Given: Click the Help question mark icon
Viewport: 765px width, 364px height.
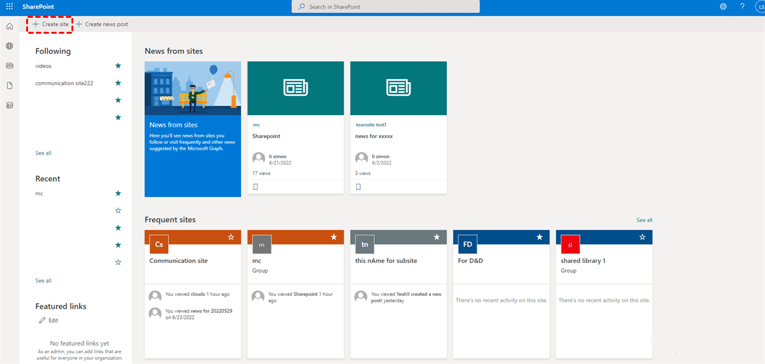Looking at the screenshot, I should click(742, 6).
